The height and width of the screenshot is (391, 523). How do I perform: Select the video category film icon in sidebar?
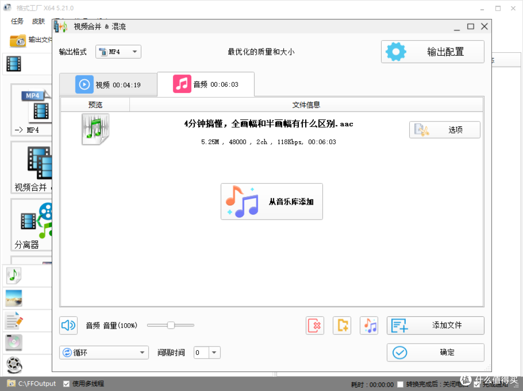(x=14, y=64)
